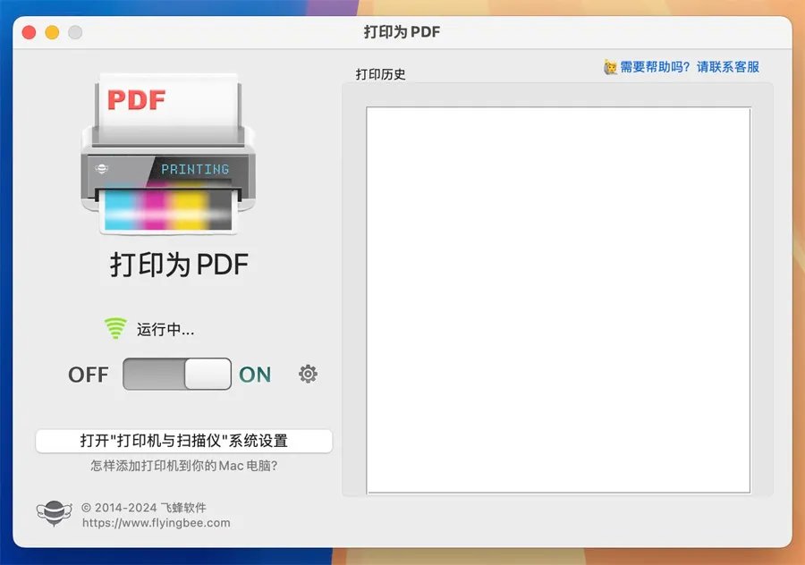Click the colorful printed sheet on the printer
The width and height of the screenshot is (805, 565).
(x=167, y=208)
